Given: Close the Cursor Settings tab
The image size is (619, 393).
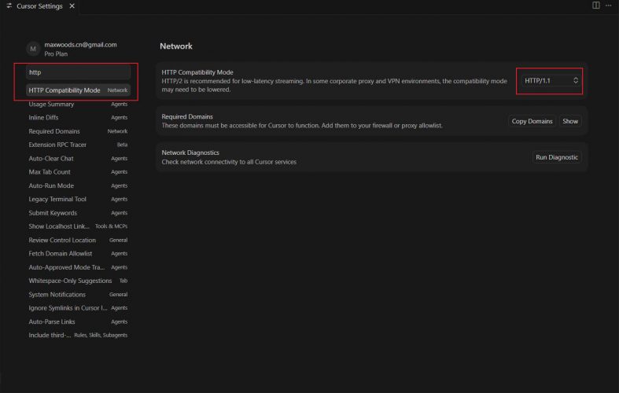Looking at the screenshot, I should [72, 6].
